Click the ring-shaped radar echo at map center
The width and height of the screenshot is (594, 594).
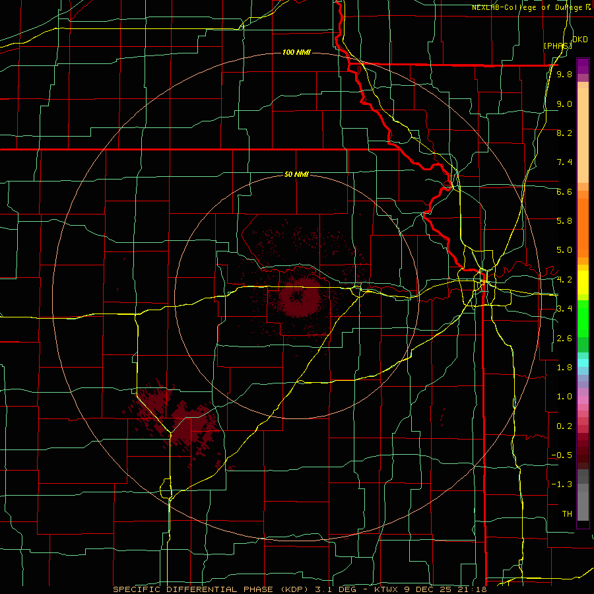click(x=300, y=297)
